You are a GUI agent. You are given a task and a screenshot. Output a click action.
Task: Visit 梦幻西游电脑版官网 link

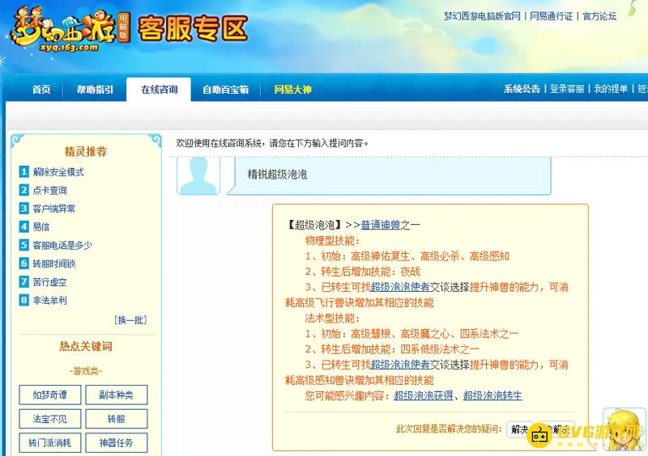482,16
